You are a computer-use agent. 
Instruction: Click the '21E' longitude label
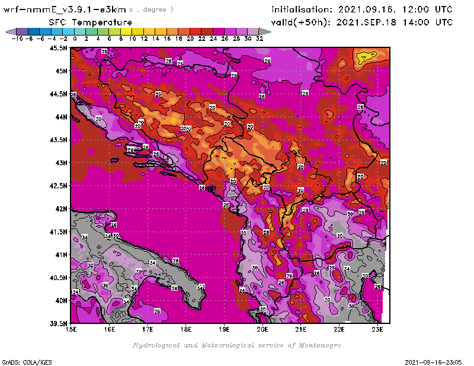301,329
